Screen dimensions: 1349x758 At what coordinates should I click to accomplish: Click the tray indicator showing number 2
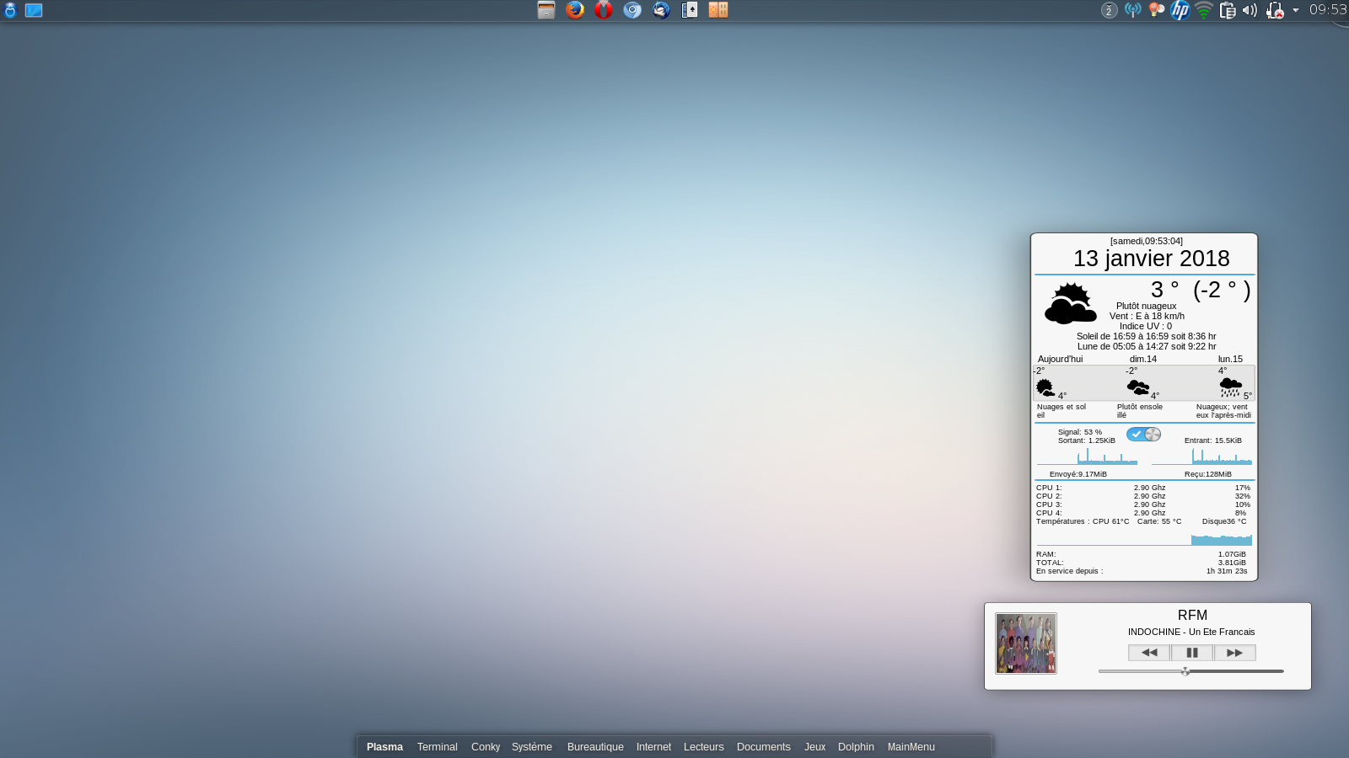point(1110,10)
